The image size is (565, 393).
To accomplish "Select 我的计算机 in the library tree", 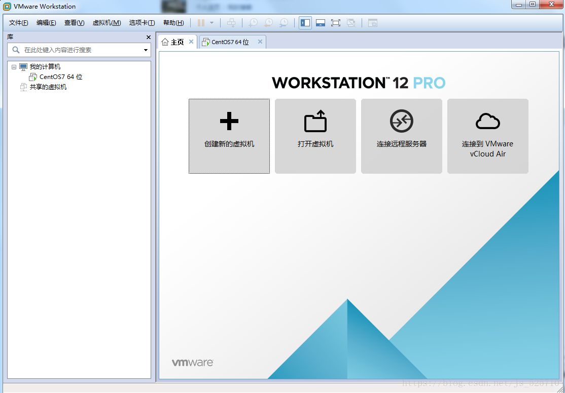I will click(x=45, y=66).
